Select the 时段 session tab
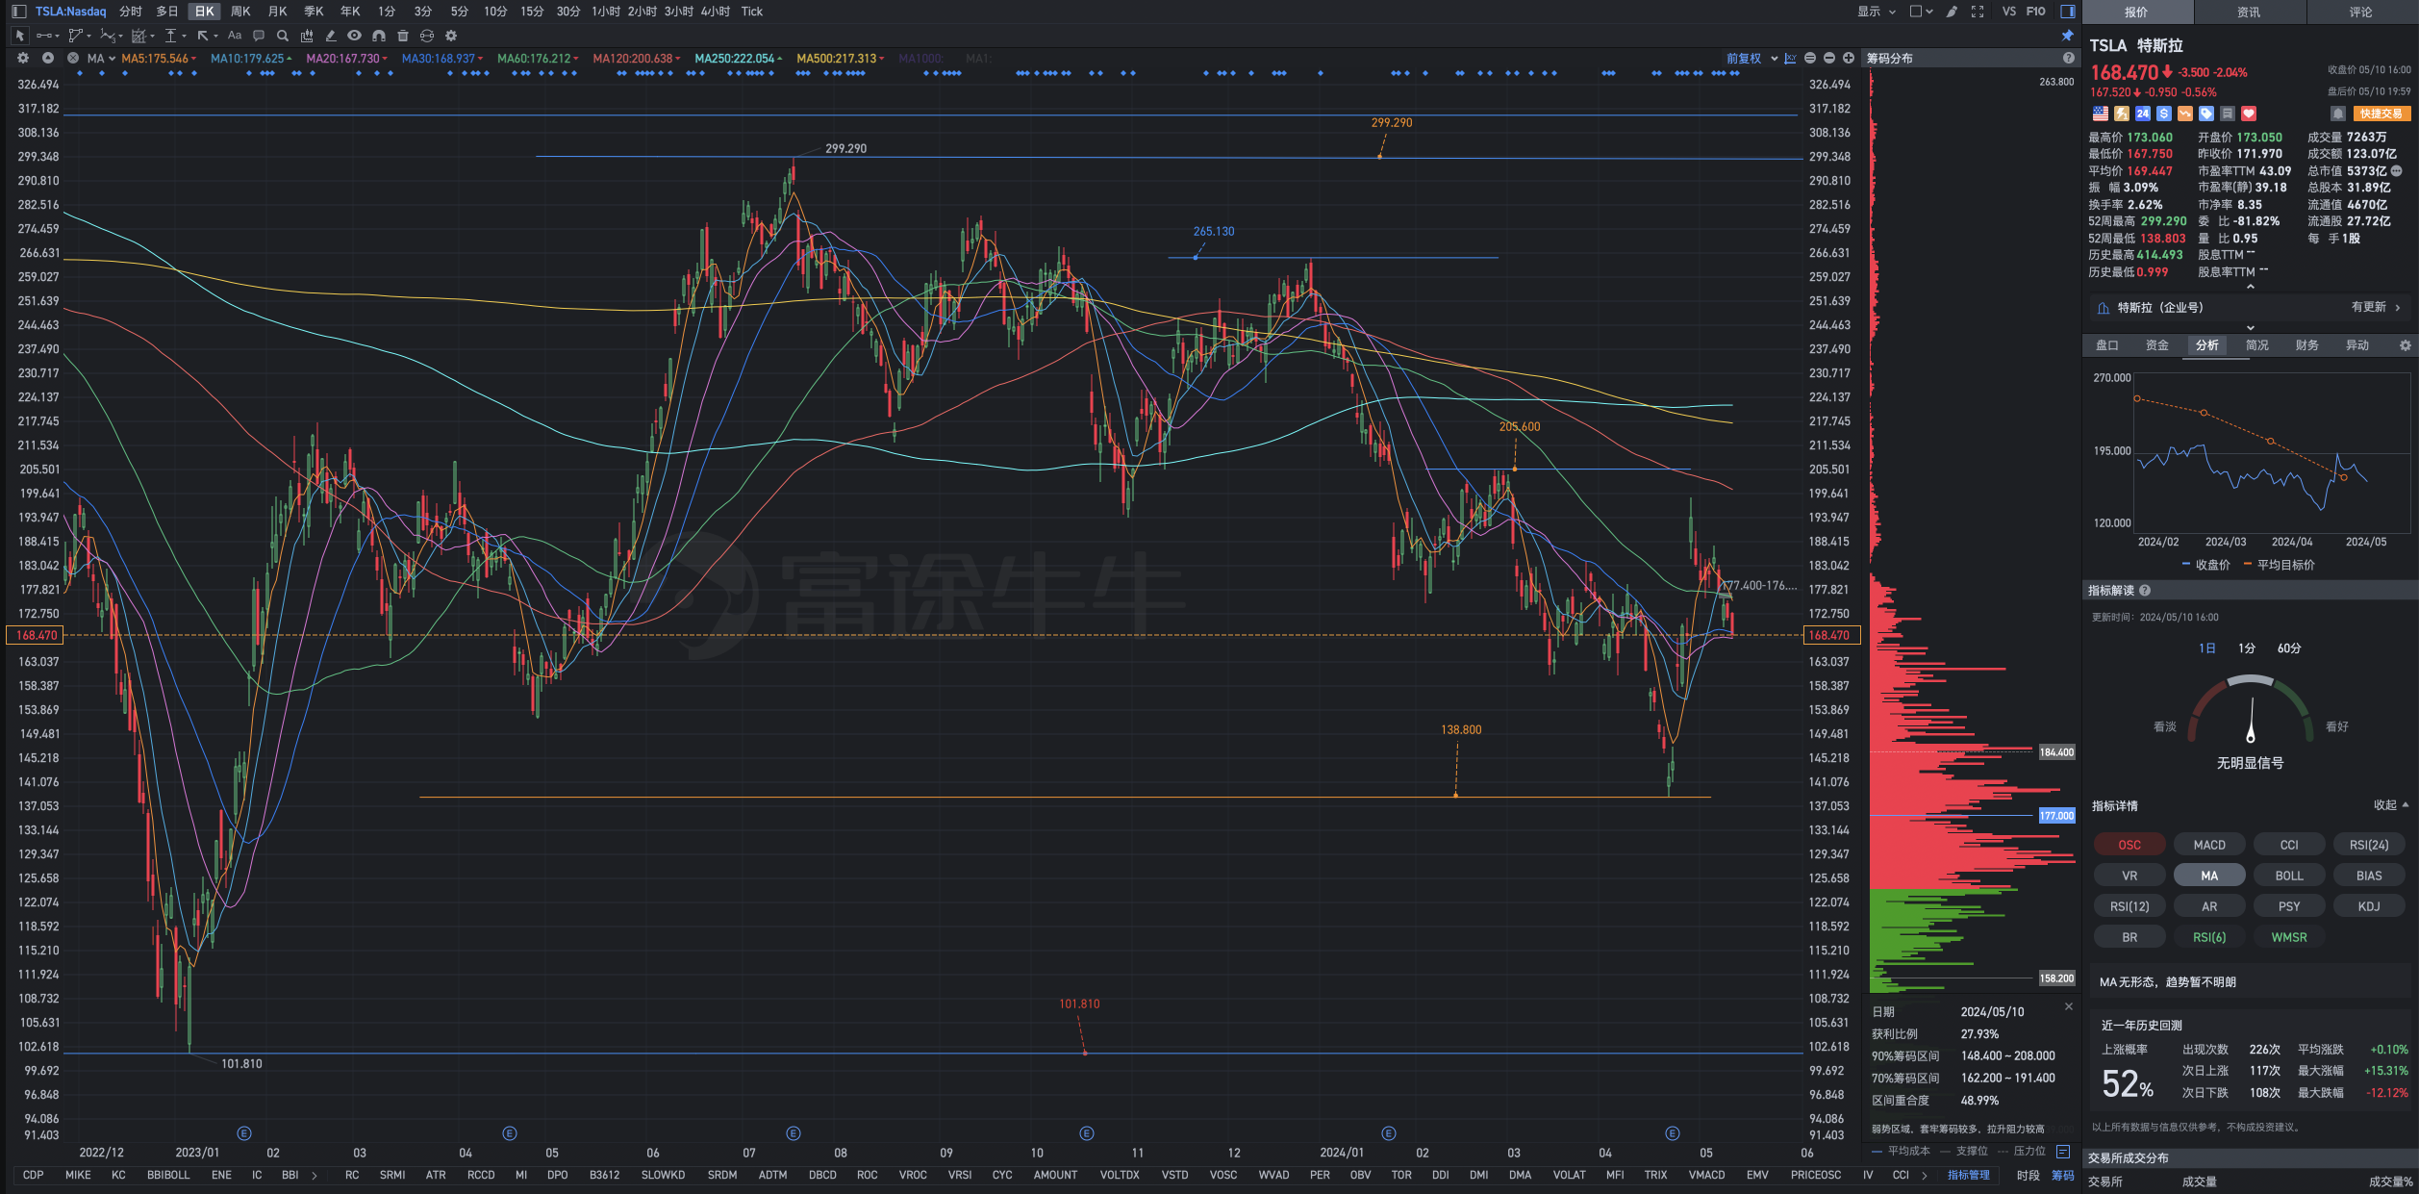This screenshot has height=1194, width=2419. [x=2028, y=1175]
